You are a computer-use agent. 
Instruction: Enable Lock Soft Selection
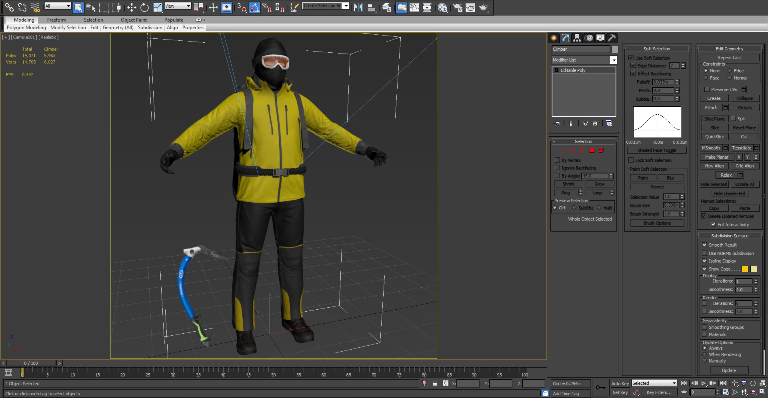coord(631,160)
